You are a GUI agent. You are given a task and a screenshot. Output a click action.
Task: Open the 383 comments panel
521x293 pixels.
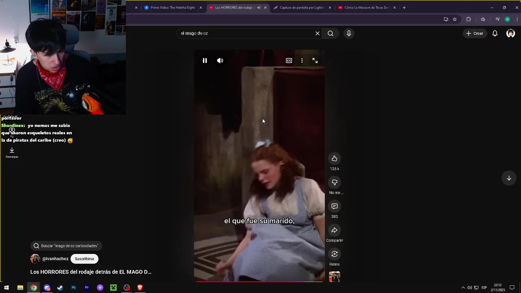pos(335,206)
